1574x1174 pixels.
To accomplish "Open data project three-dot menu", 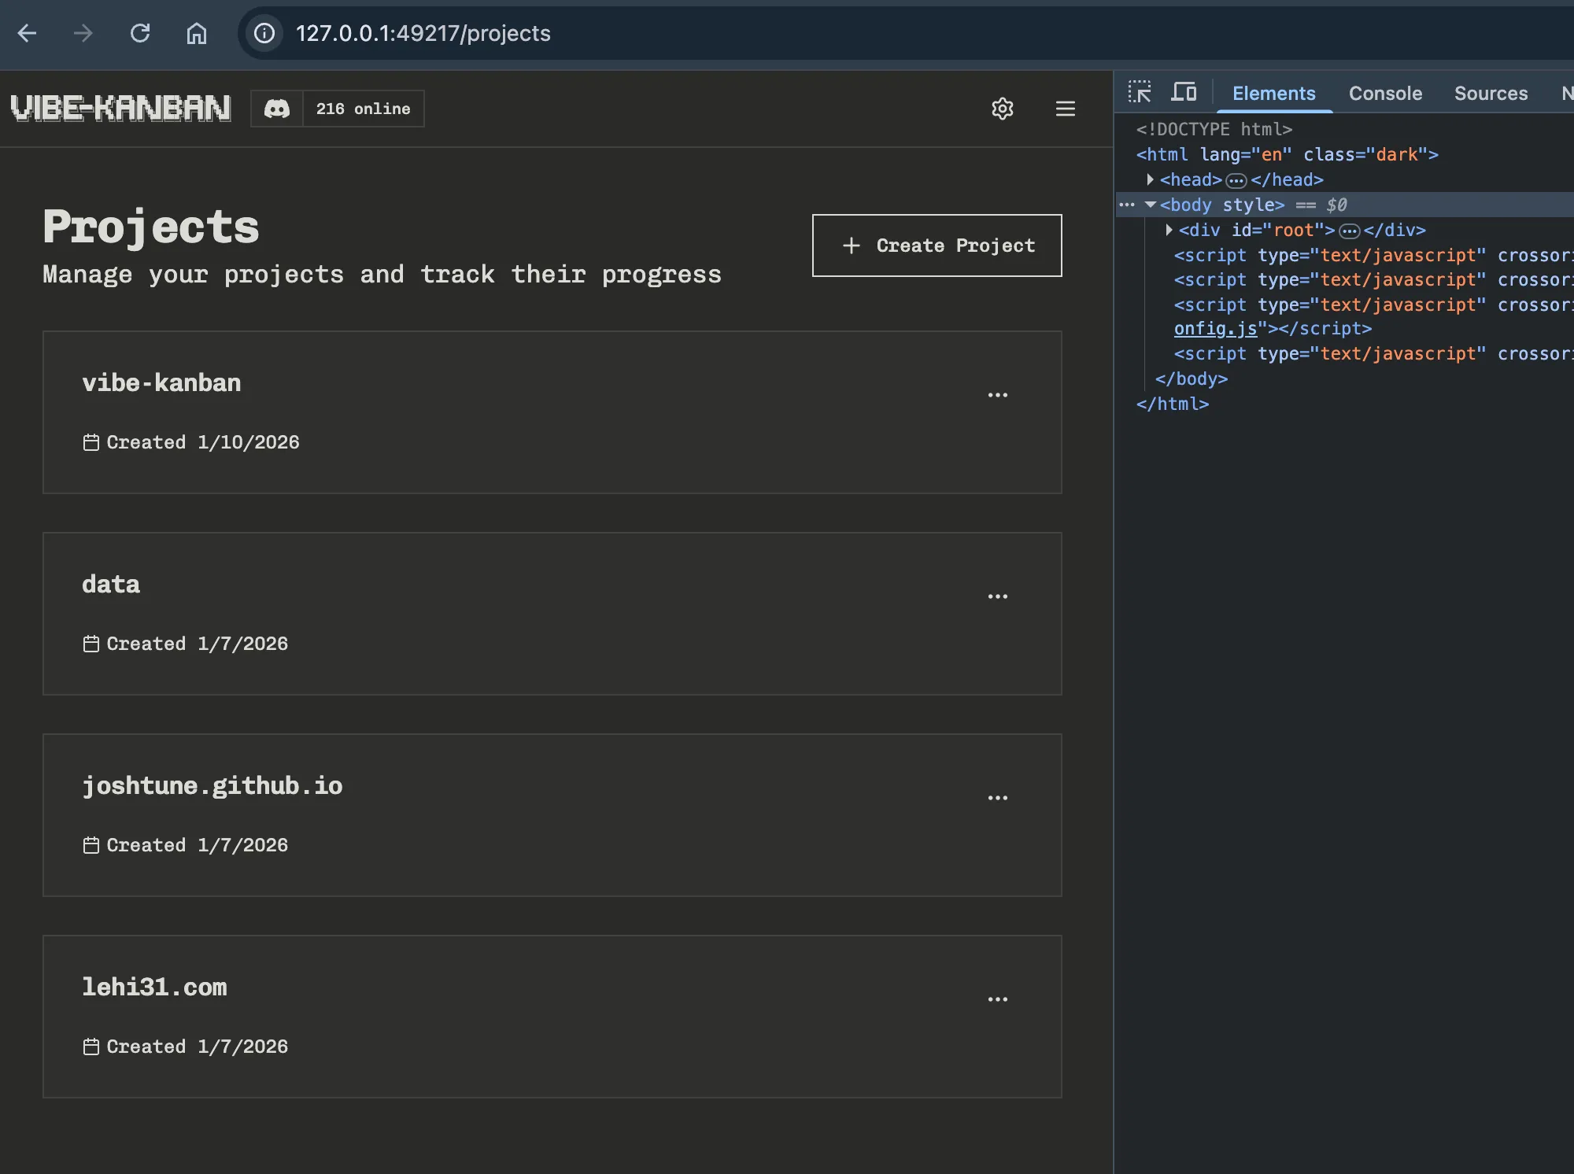I will click(x=997, y=596).
